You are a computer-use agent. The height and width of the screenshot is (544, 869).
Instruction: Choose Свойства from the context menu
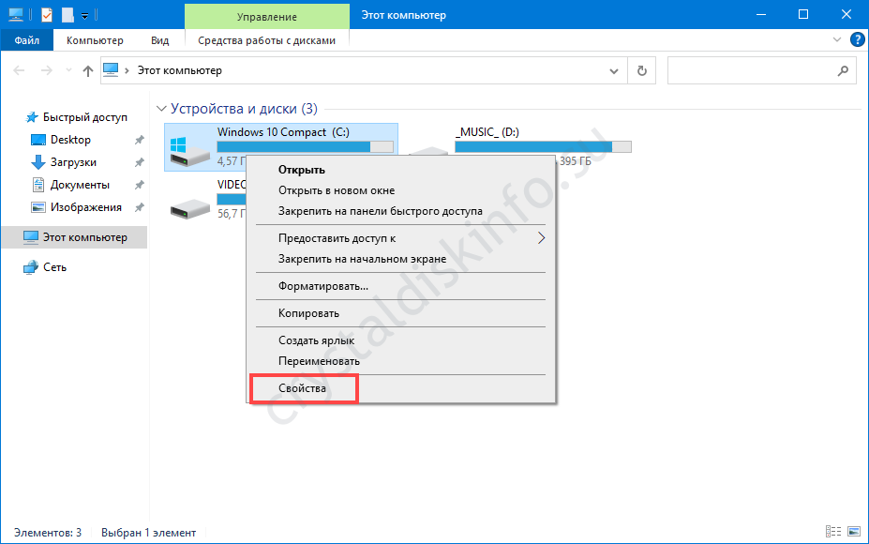pyautogui.click(x=303, y=387)
